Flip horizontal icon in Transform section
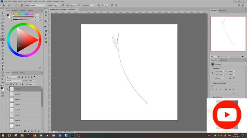Image resolution: width=247 pixels, height=138 pixels. tap(230, 78)
